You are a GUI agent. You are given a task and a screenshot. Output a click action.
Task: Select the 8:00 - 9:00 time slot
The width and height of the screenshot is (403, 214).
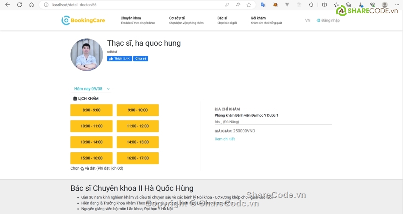pyautogui.click(x=91, y=110)
